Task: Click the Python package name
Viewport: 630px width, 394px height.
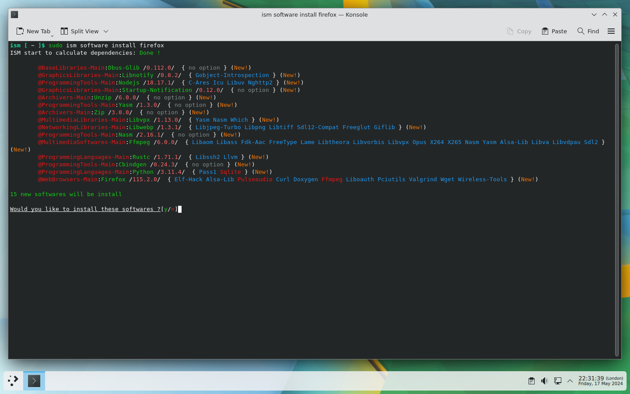Action: [x=143, y=172]
